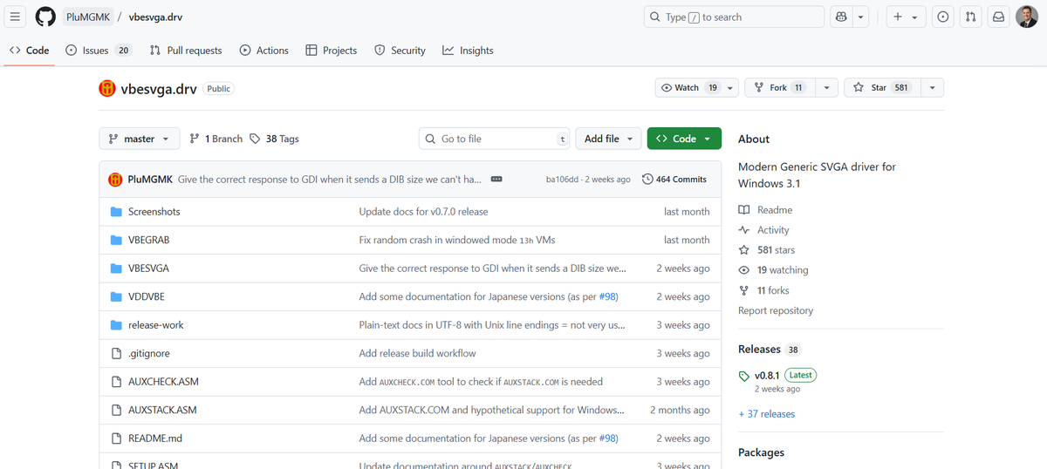The height and width of the screenshot is (469, 1047).
Task: Switch to the Security tab
Action: pyautogui.click(x=400, y=51)
